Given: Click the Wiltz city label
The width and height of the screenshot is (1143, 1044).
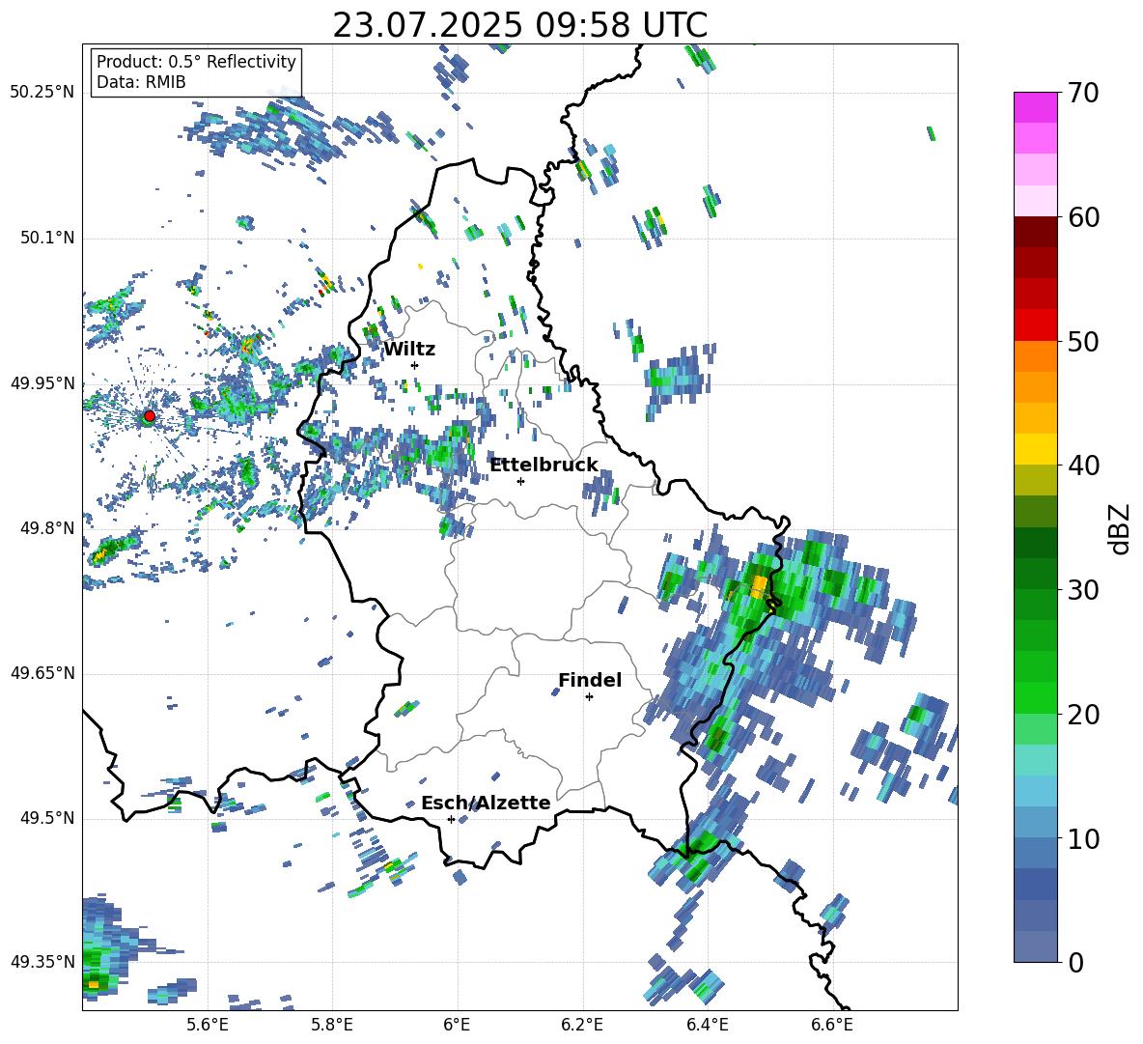Looking at the screenshot, I should pos(409,350).
